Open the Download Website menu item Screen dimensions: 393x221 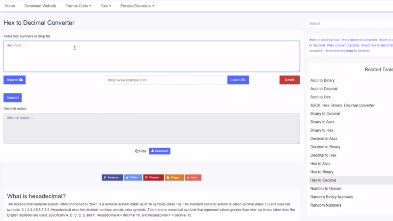click(x=40, y=6)
